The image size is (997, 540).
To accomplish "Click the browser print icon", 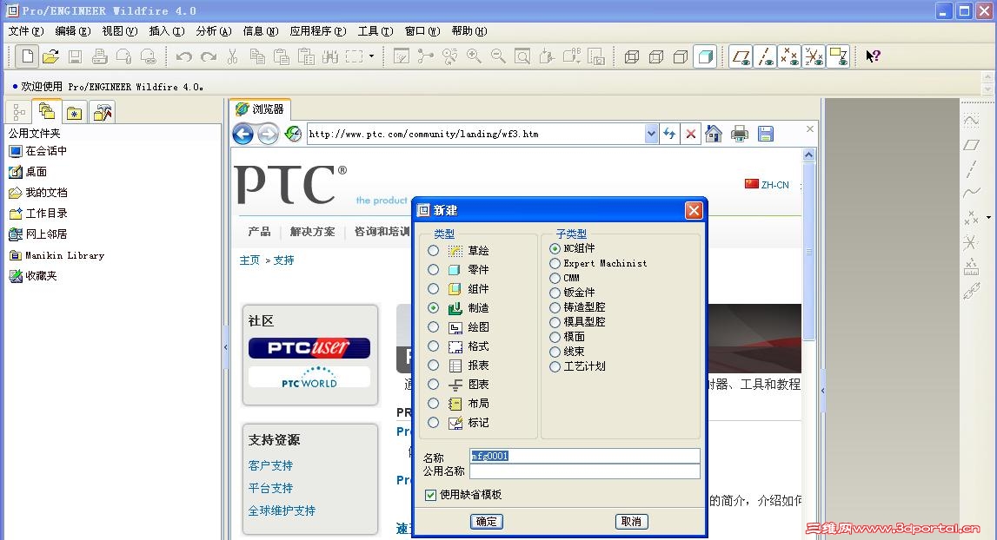I will point(740,134).
